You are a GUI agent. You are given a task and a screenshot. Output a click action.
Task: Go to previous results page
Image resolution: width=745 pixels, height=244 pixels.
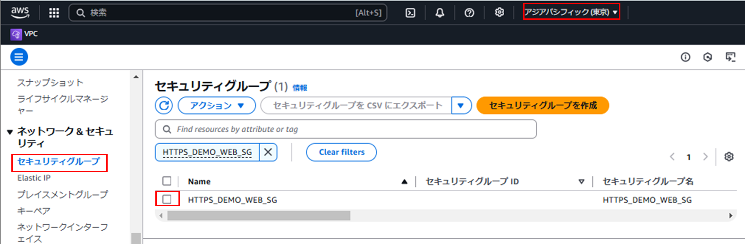(672, 157)
